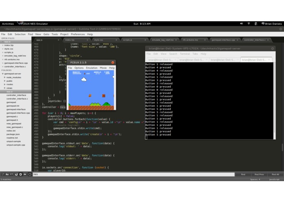The height and width of the screenshot is (202, 284).
Task: Close the style.css editor tab
Action: tap(116, 40)
